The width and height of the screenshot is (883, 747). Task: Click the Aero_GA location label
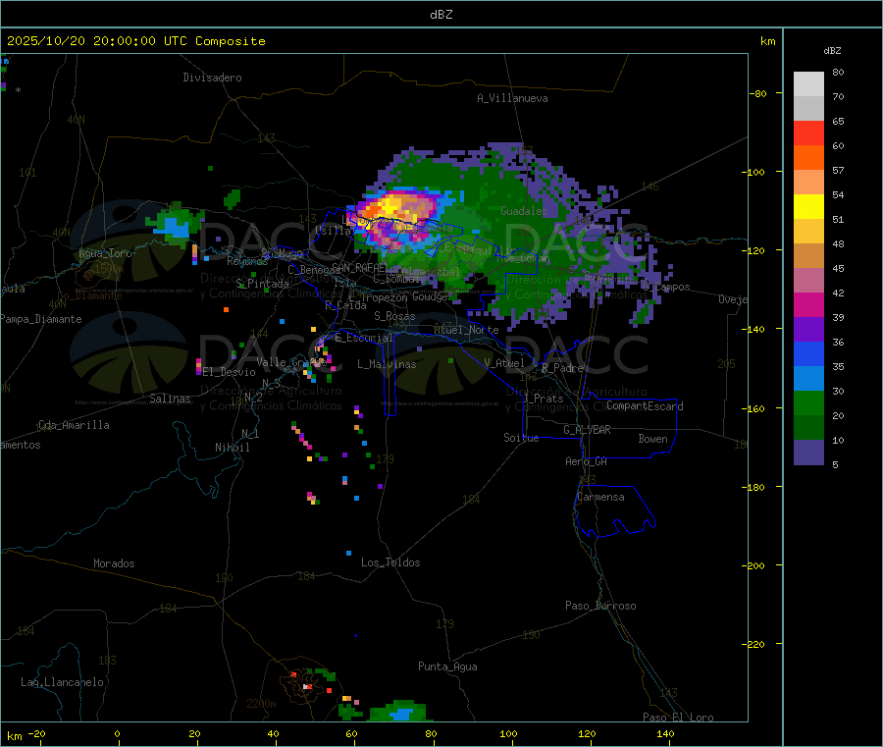(587, 461)
